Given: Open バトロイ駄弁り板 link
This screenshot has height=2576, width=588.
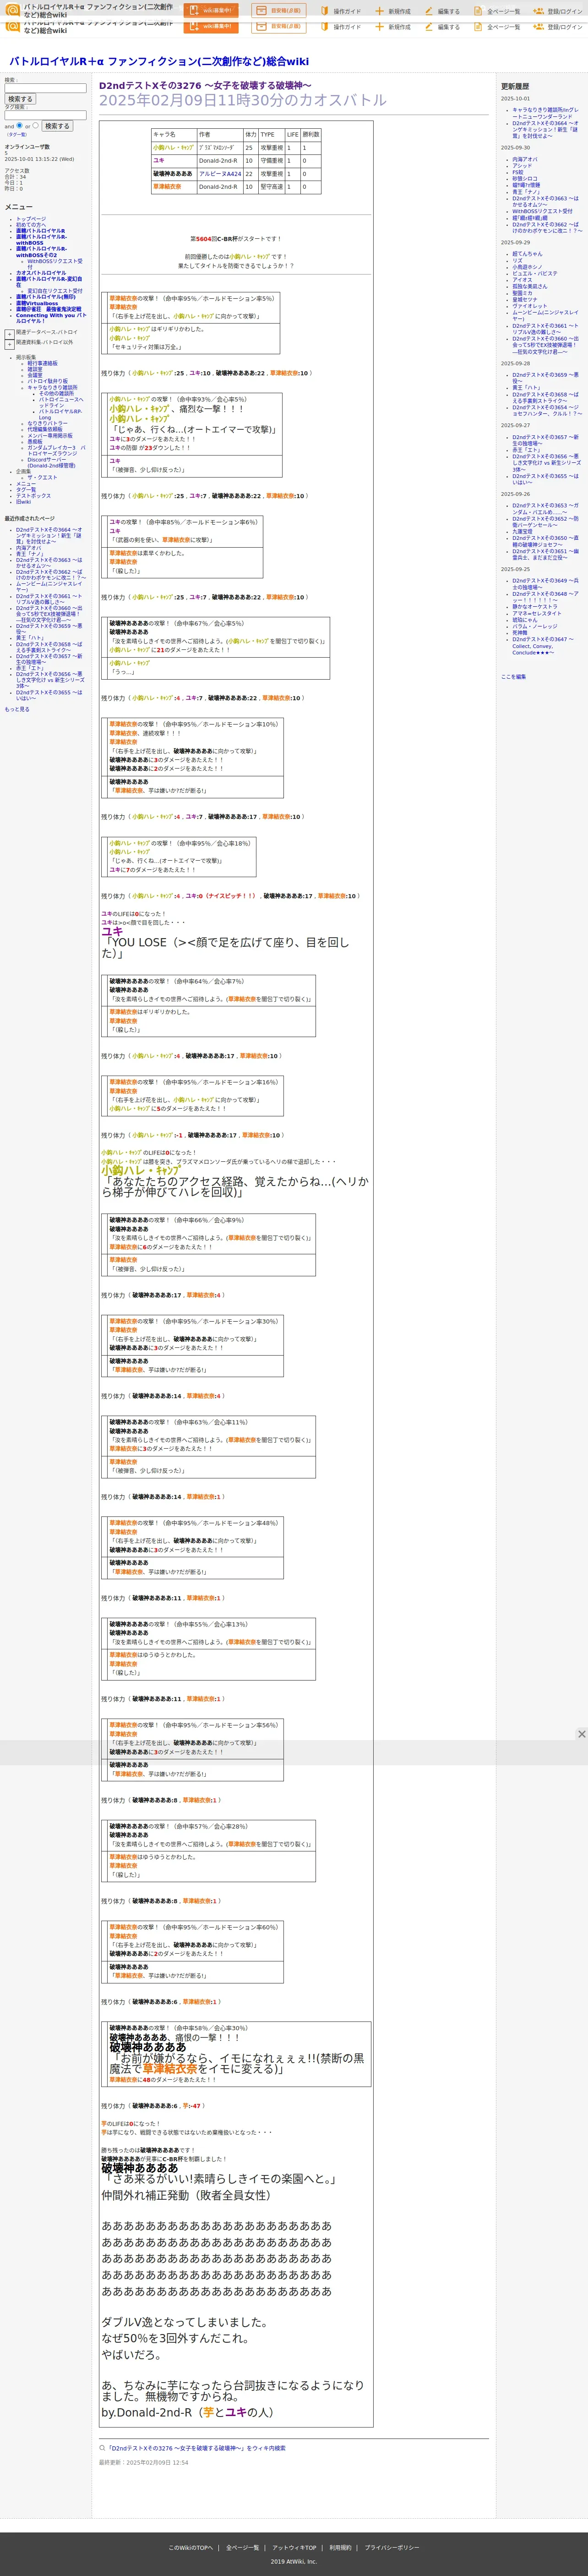Looking at the screenshot, I should click(x=47, y=381).
